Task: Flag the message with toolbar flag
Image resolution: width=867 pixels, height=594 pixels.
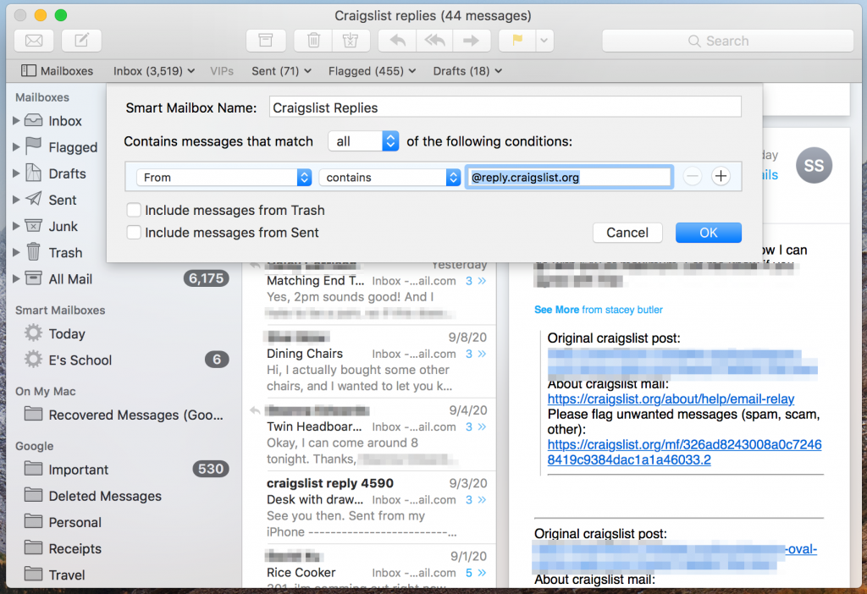Action: click(x=517, y=41)
